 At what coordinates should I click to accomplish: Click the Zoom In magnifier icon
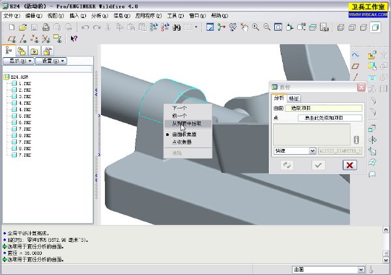pyautogui.click(x=255, y=27)
